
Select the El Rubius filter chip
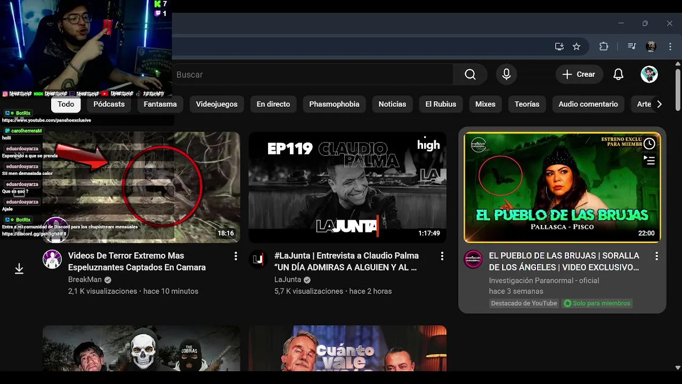441,104
